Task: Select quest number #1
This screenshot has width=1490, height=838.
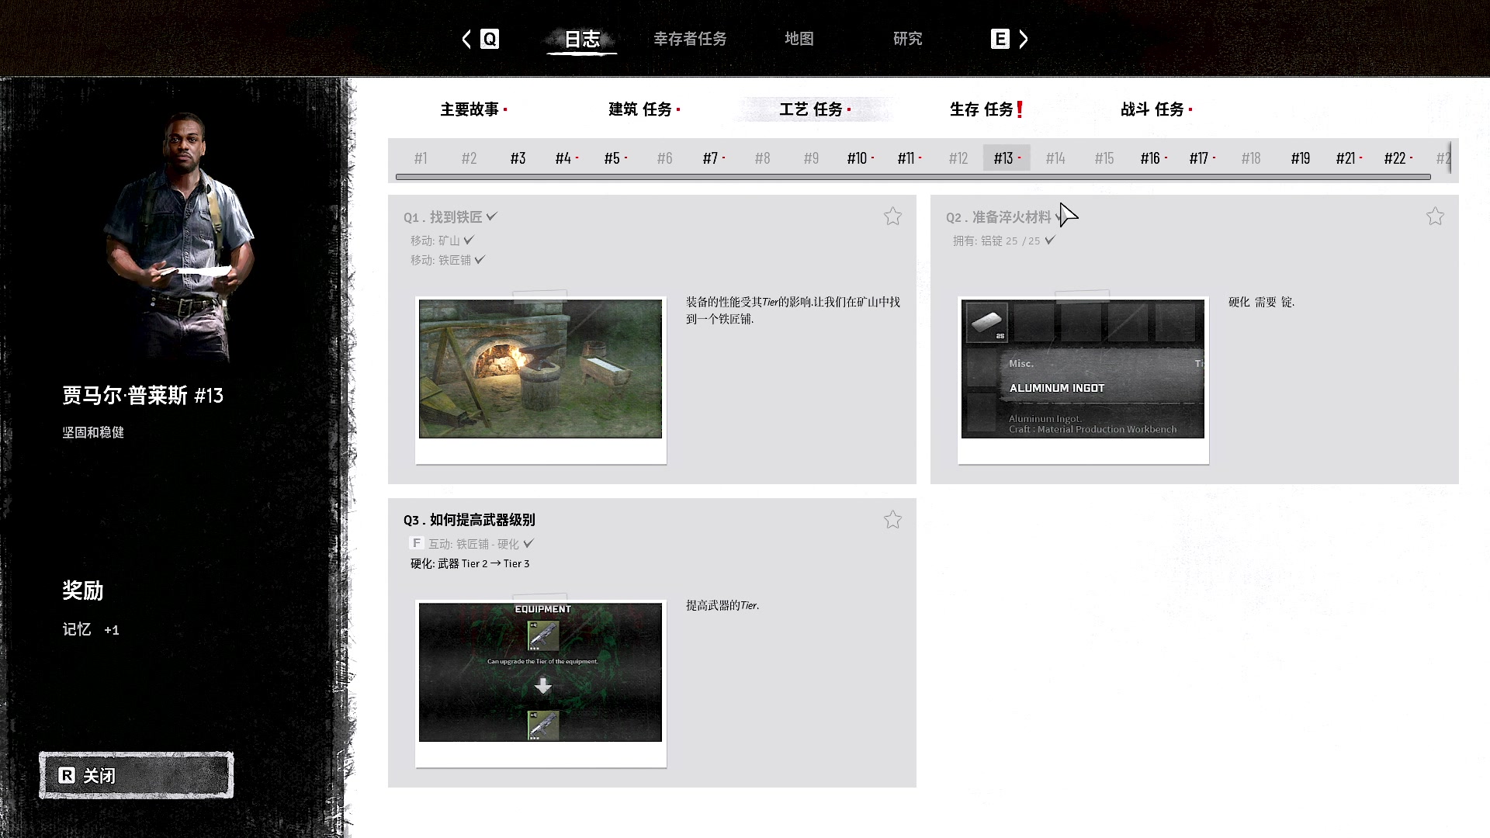Action: pyautogui.click(x=421, y=158)
